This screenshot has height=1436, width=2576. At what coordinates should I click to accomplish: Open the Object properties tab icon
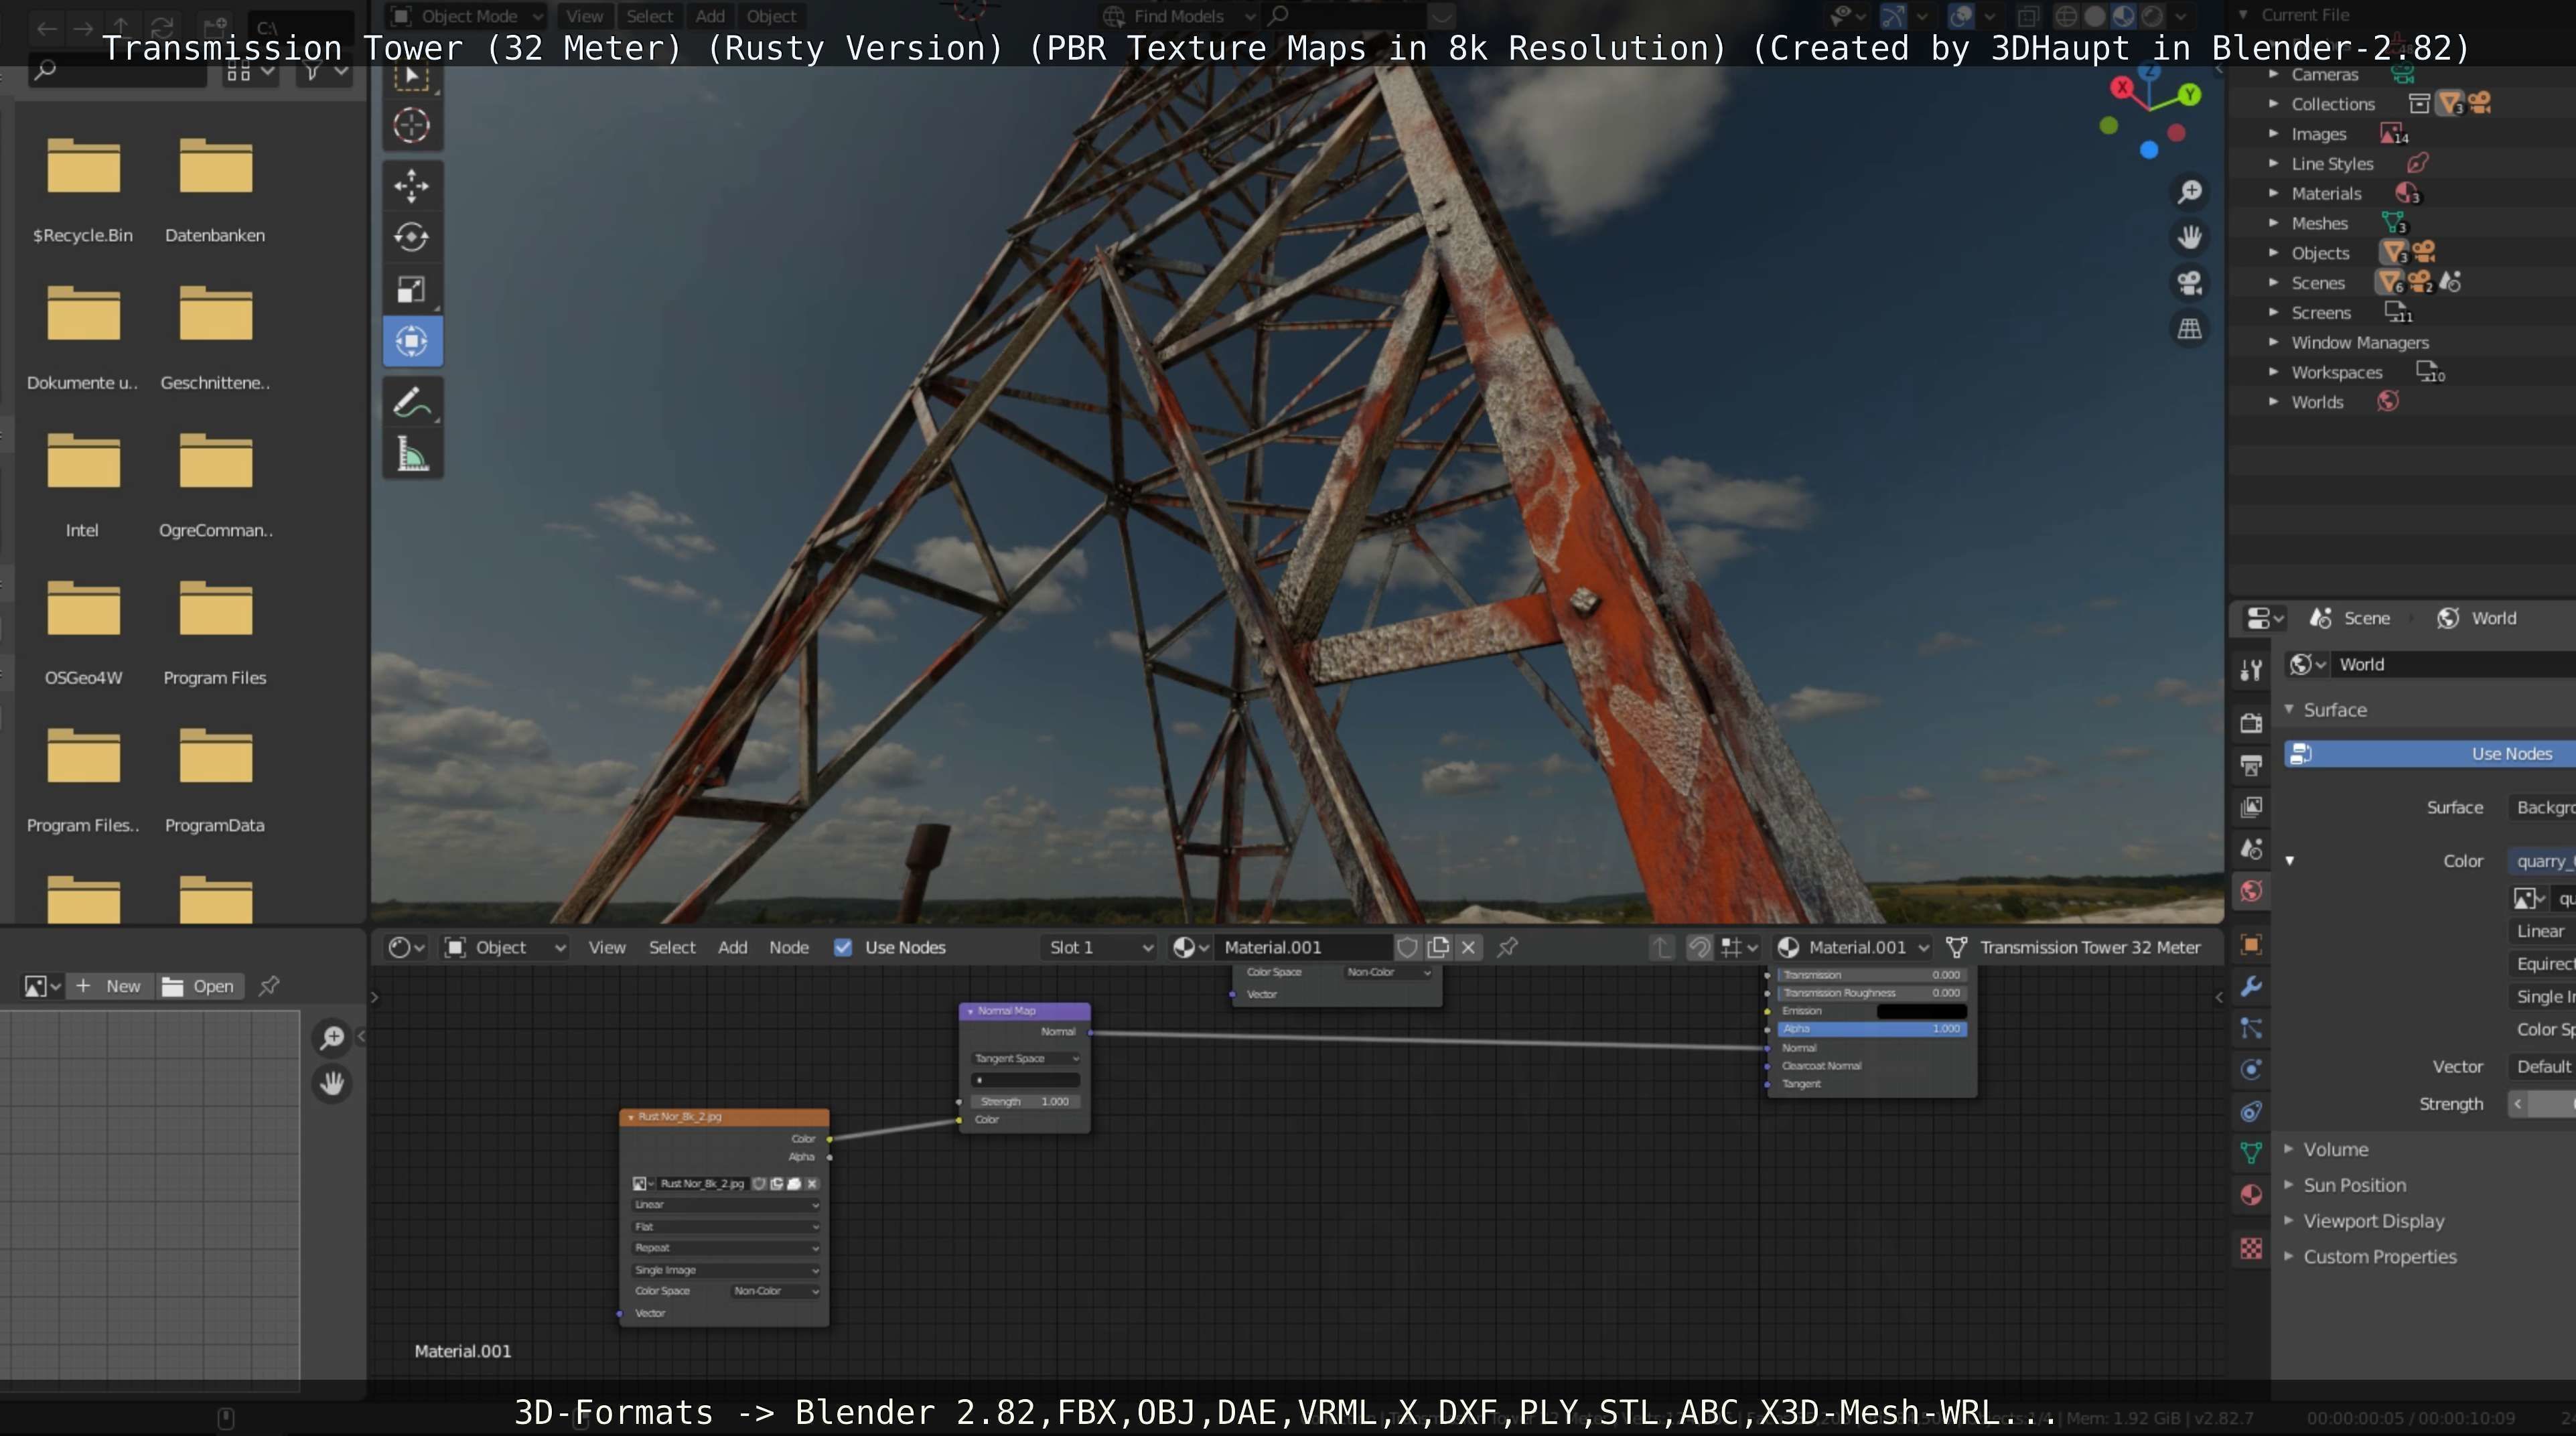click(2250, 944)
